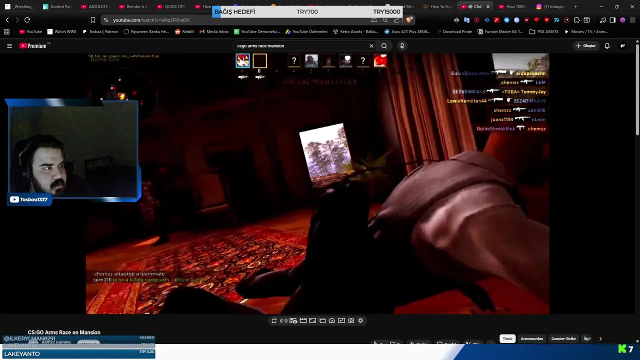Switch to the QUICK TIPS tab
The width and height of the screenshot is (640, 360).
pos(171,6)
